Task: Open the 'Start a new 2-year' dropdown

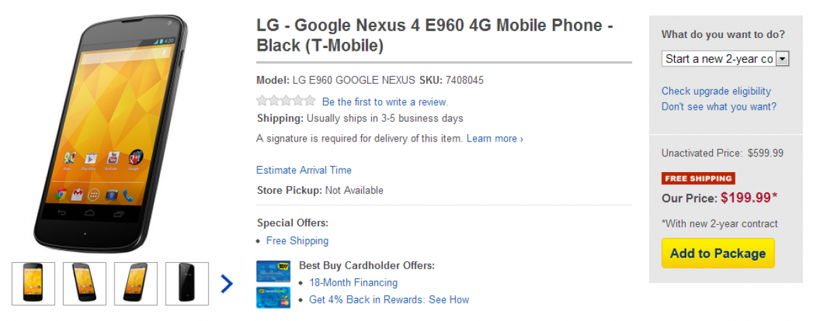Action: 725,59
